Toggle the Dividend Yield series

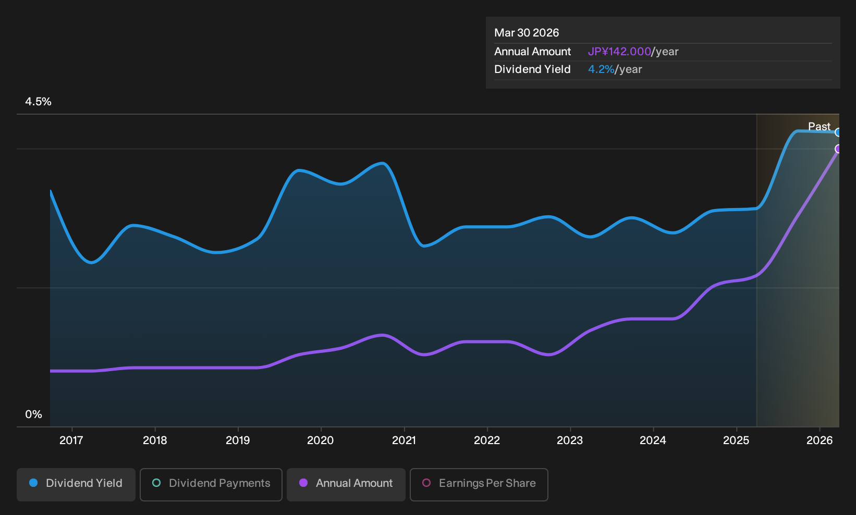(76, 485)
